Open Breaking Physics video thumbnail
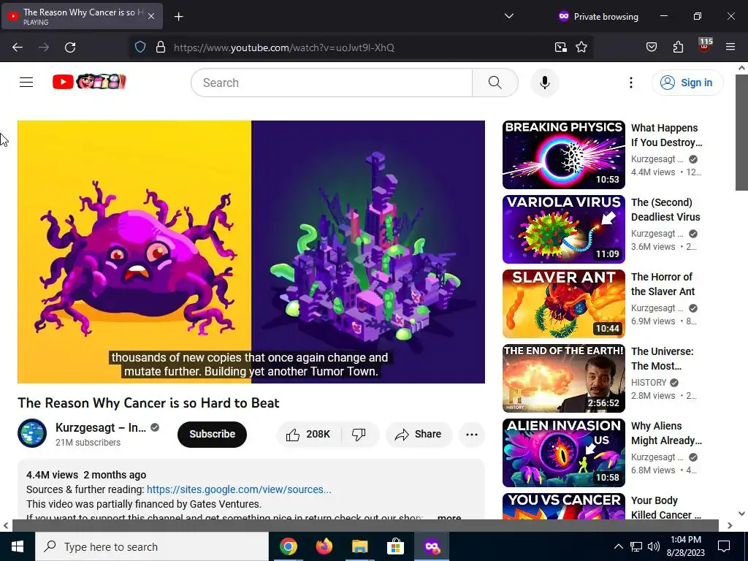 pyautogui.click(x=563, y=155)
